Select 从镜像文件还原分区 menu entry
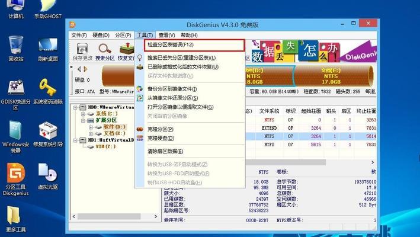 pos(190,98)
